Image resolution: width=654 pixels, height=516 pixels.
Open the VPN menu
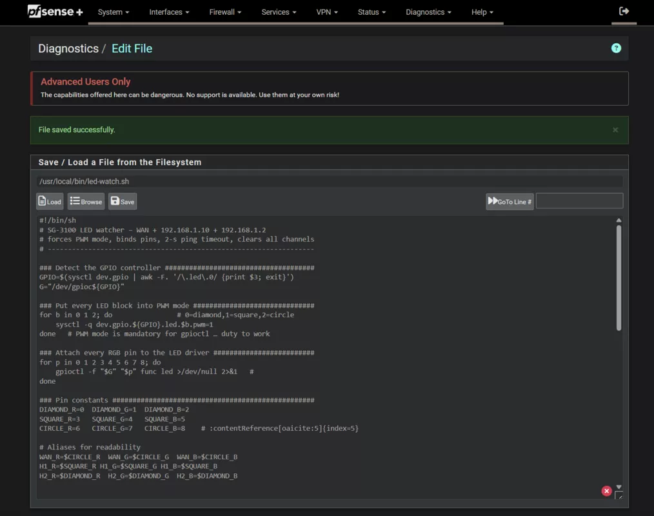[327, 12]
